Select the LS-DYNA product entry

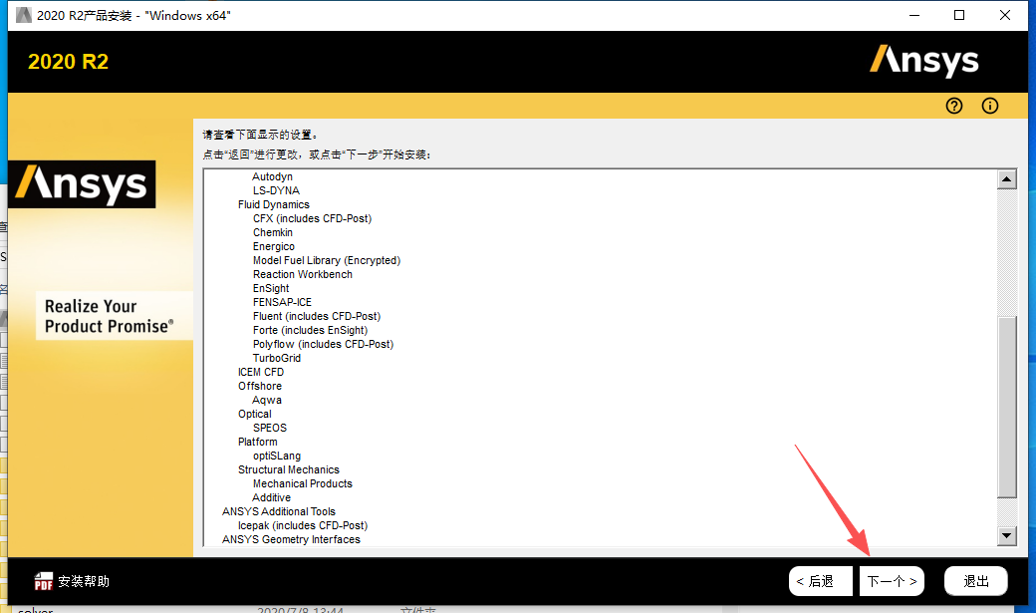coord(276,190)
